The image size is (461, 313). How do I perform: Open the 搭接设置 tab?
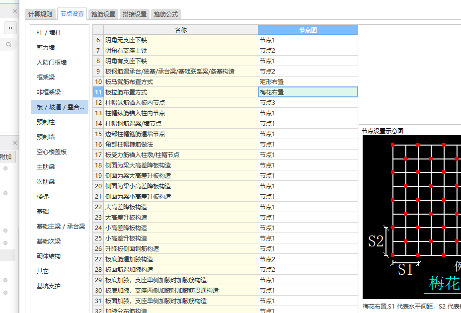(x=134, y=14)
